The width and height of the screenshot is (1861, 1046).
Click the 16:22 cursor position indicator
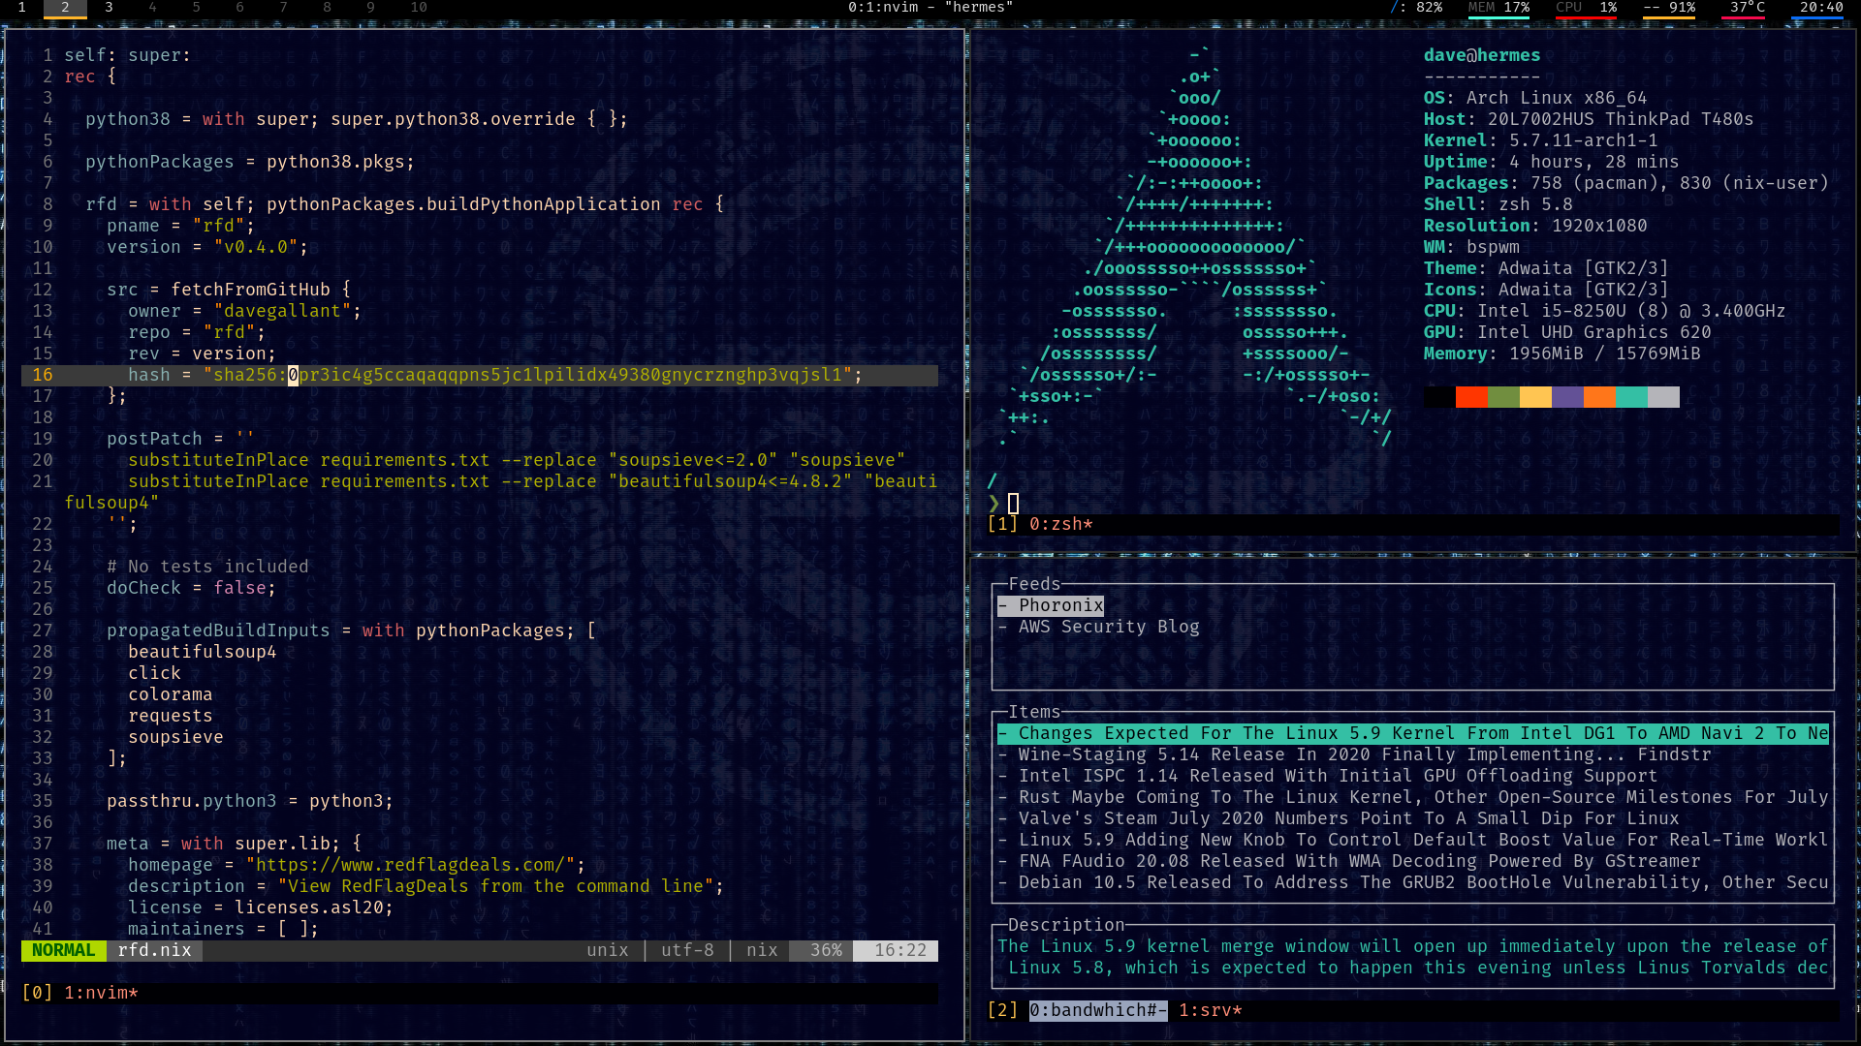tap(896, 950)
